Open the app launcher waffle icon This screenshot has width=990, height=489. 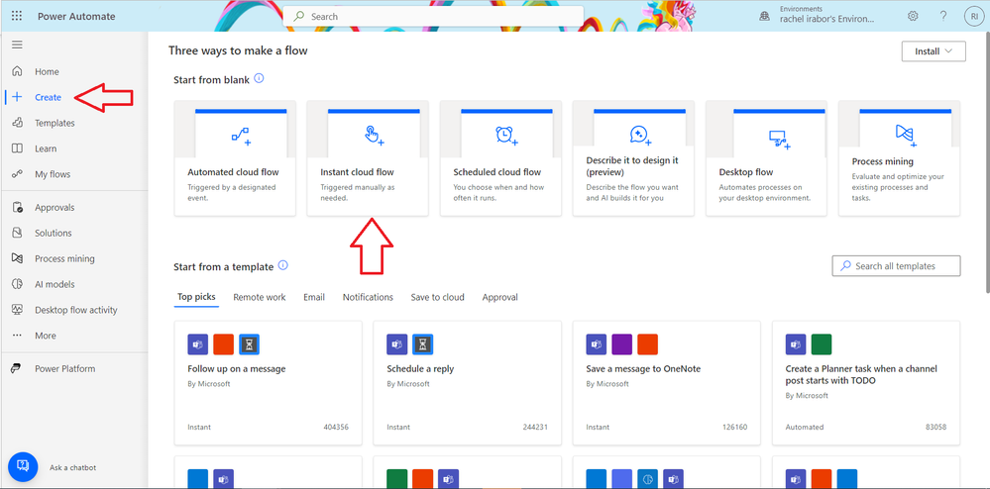point(17,17)
